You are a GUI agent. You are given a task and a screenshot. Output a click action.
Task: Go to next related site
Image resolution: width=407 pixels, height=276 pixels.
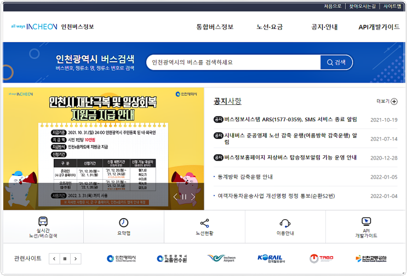point(76,259)
